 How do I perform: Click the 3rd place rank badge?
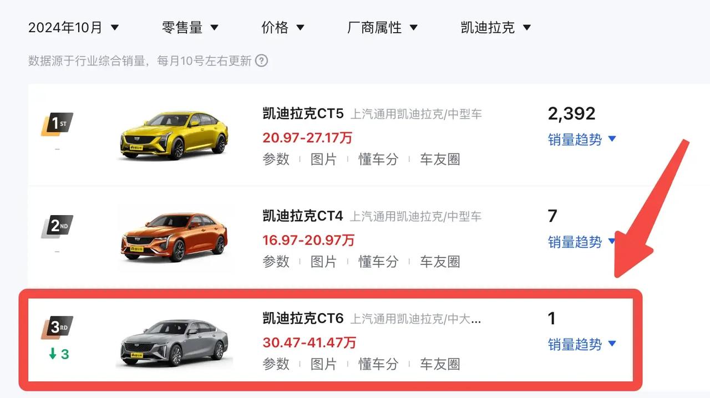pos(57,328)
